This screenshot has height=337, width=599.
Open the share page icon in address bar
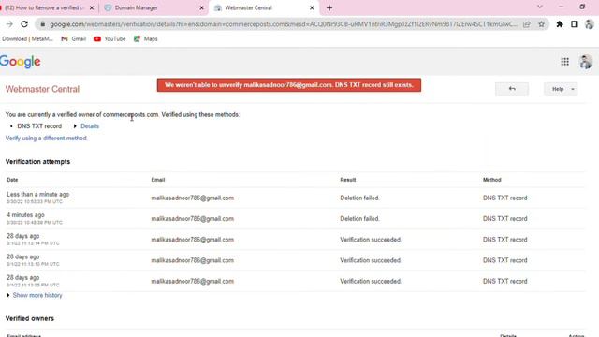[x=527, y=24]
